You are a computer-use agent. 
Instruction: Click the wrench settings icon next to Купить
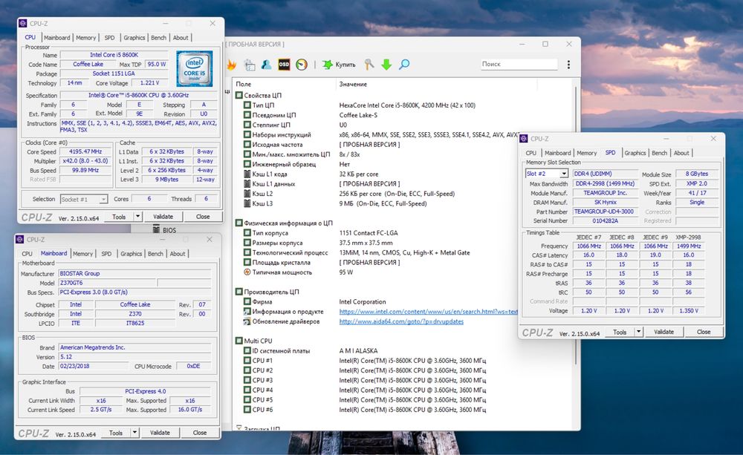369,65
